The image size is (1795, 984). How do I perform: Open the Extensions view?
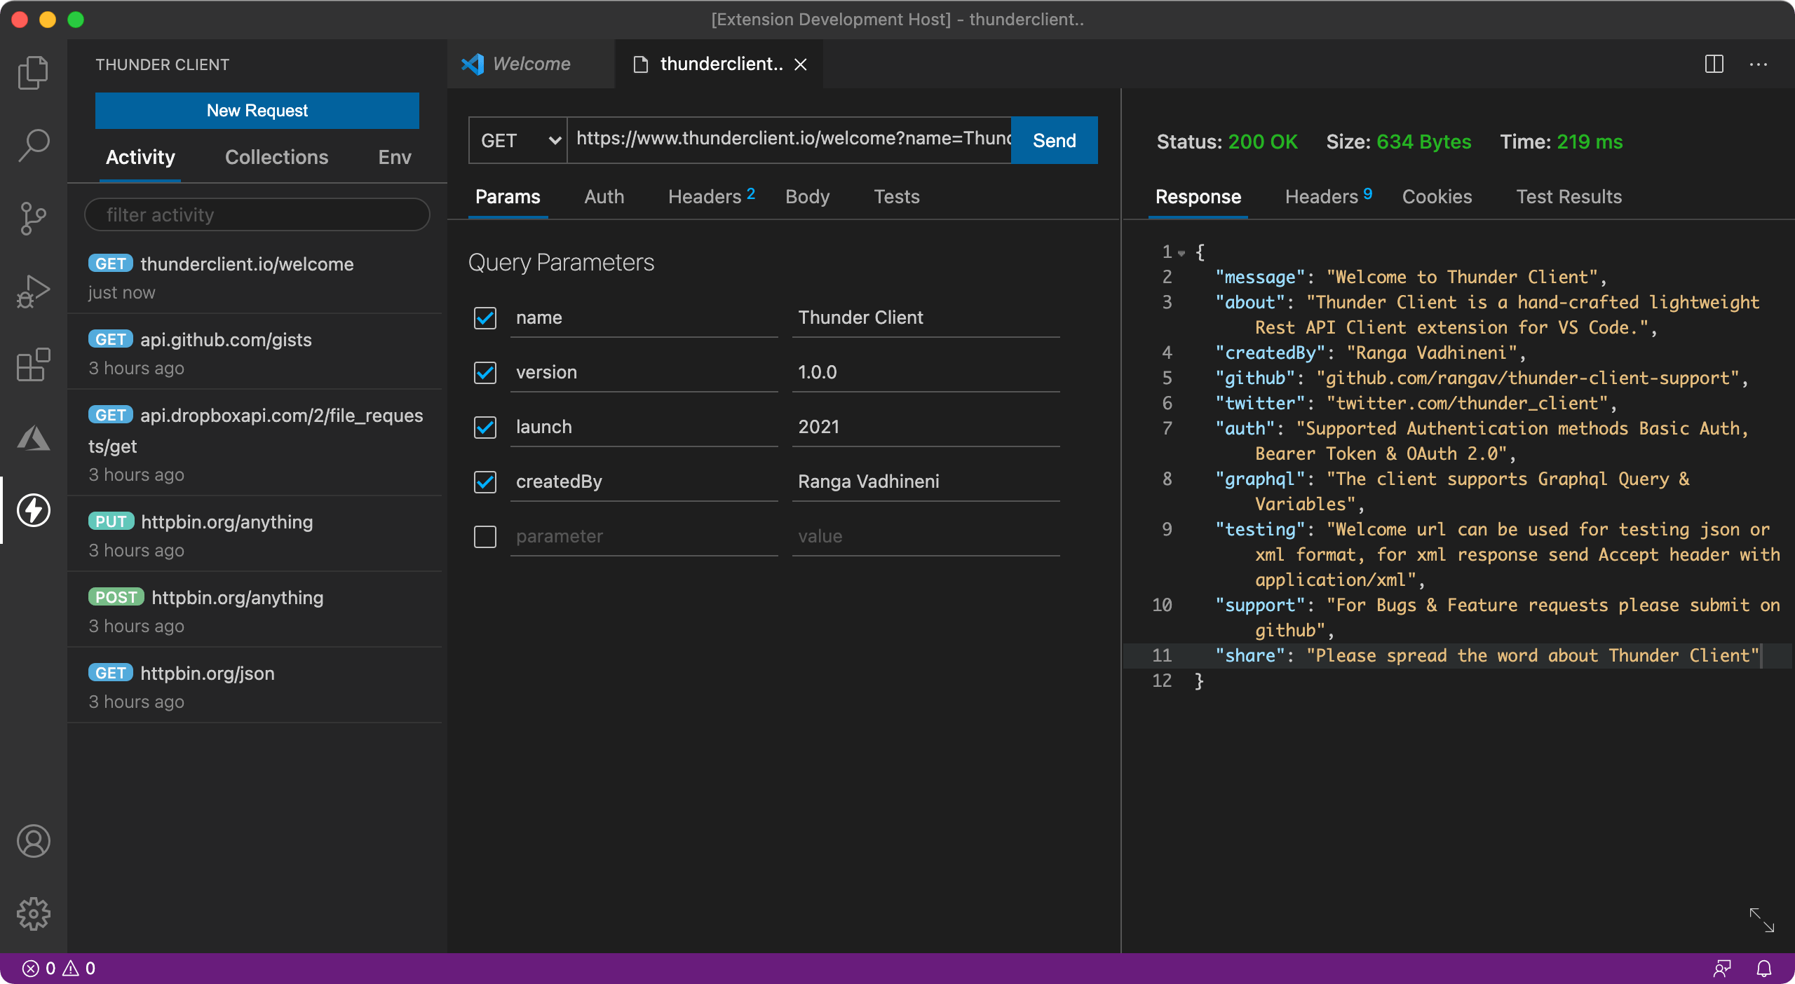33,364
